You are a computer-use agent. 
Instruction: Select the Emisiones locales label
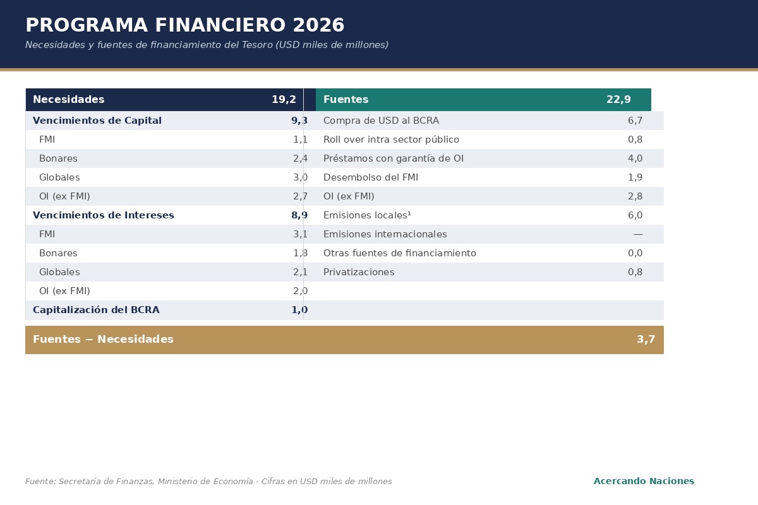[x=367, y=215]
